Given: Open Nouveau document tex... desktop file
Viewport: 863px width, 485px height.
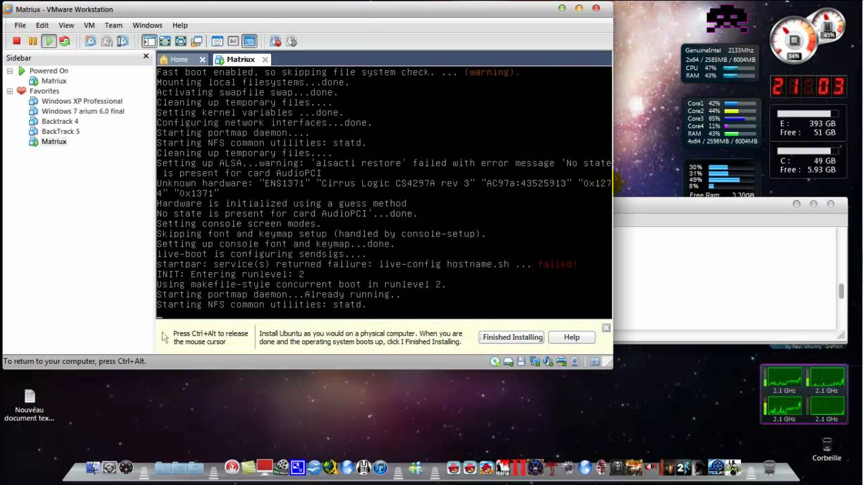Looking at the screenshot, I should [x=29, y=405].
